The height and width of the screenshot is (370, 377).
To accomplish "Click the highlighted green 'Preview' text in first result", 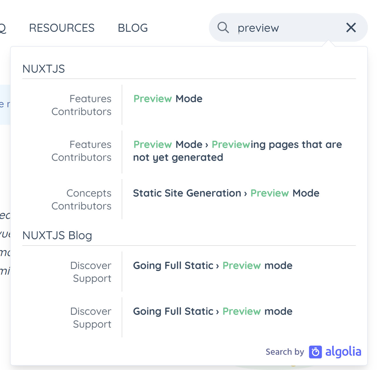I will (153, 99).
